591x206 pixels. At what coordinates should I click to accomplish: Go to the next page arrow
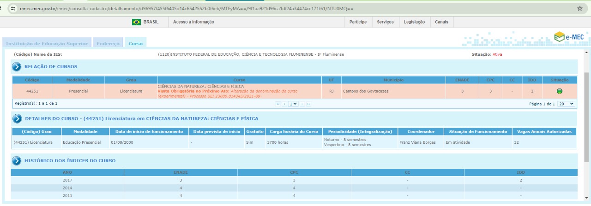tap(302, 104)
